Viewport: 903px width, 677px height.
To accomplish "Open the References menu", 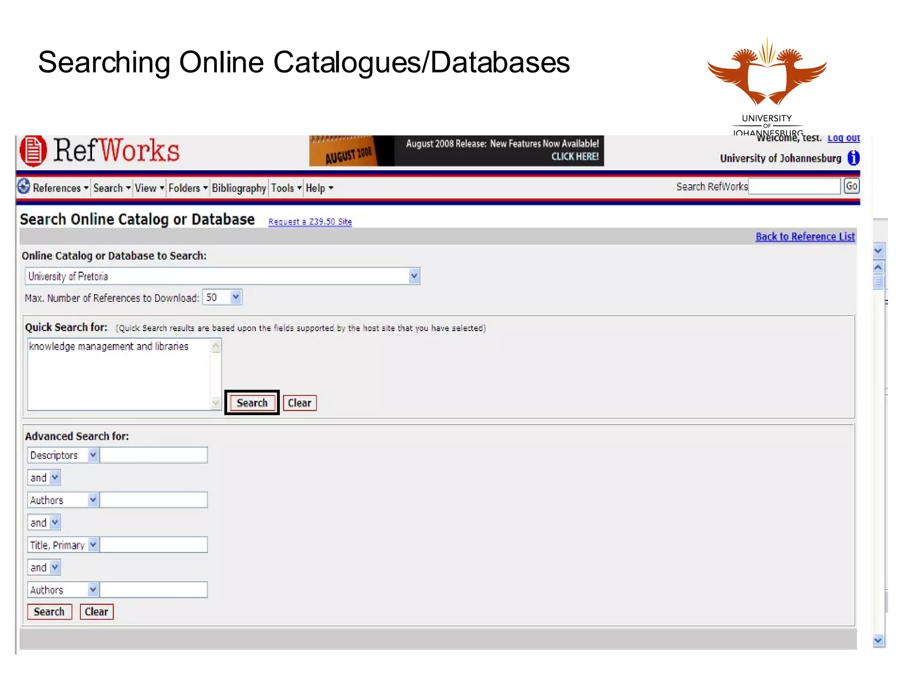I will point(61,188).
